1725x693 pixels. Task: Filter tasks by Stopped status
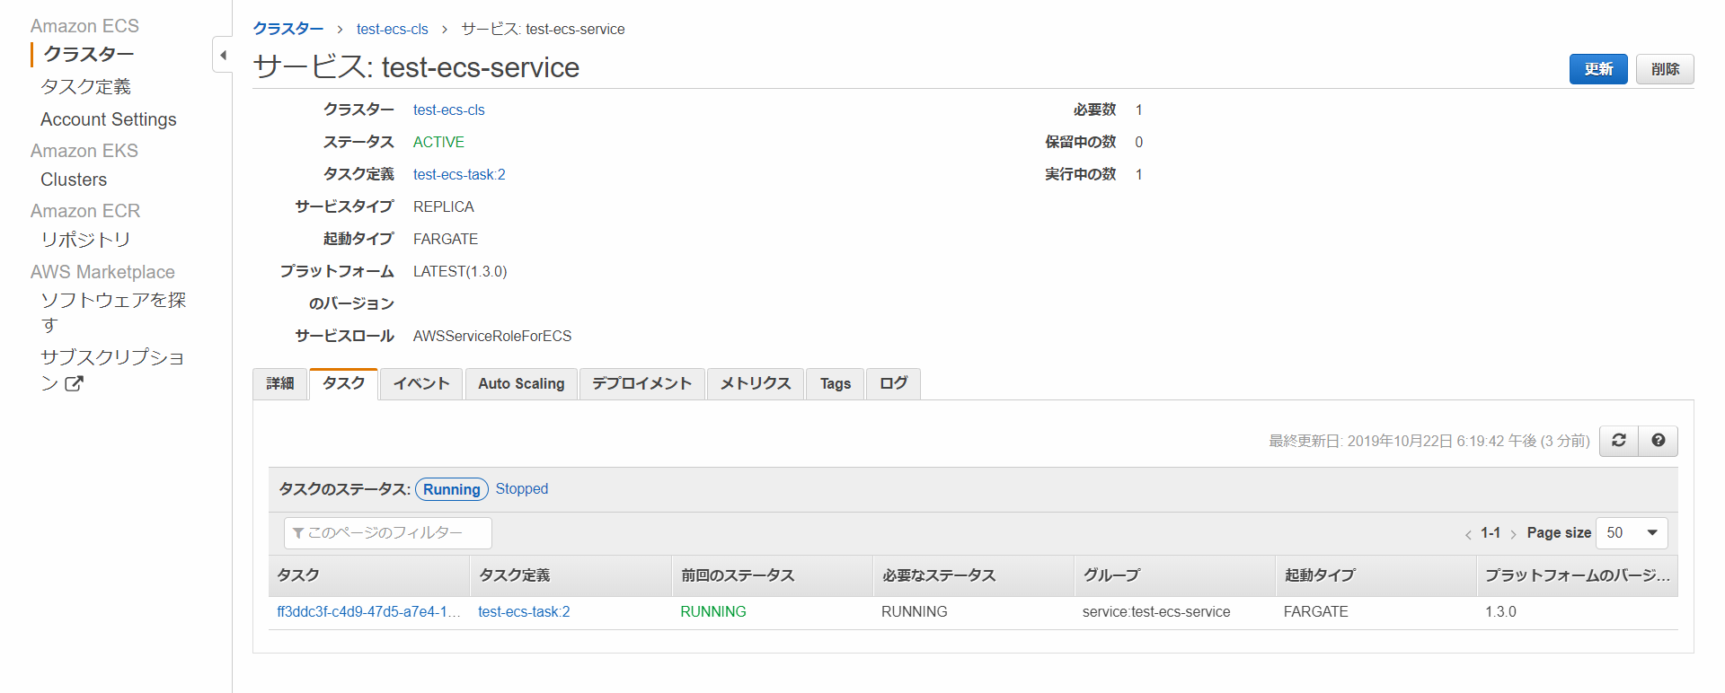(522, 489)
